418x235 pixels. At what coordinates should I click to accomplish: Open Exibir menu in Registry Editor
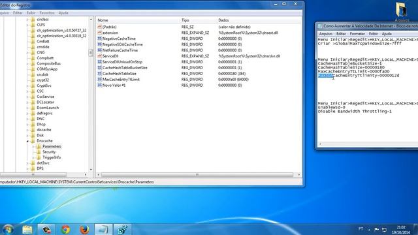click(31, 13)
